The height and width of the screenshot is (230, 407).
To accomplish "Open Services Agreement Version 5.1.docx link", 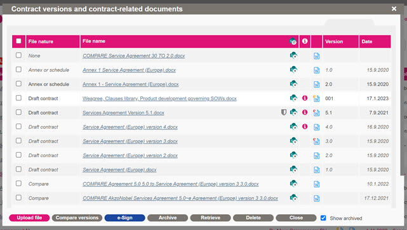I will (x=123, y=113).
